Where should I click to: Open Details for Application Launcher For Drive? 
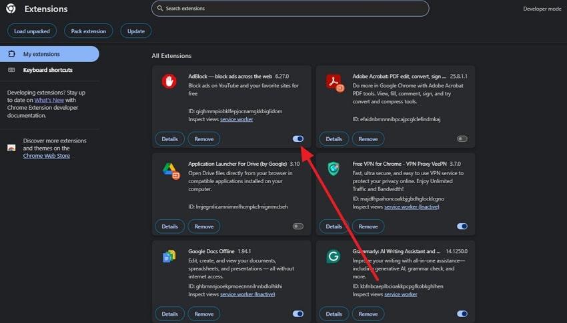click(x=169, y=226)
